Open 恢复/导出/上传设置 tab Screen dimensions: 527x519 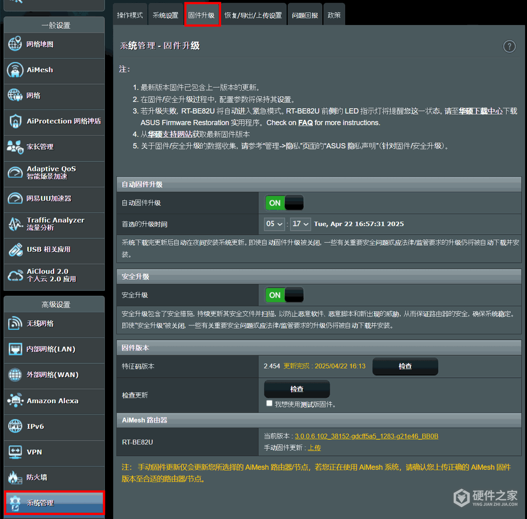coord(253,15)
